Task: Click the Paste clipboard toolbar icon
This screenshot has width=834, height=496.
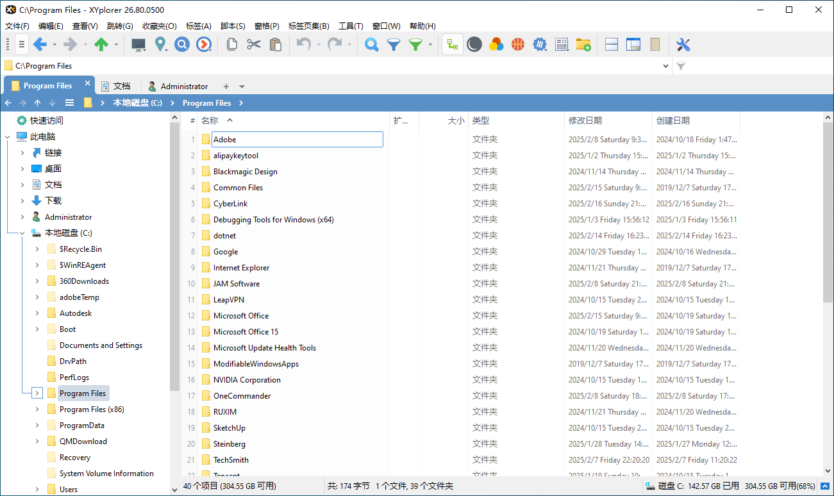Action: tap(276, 44)
